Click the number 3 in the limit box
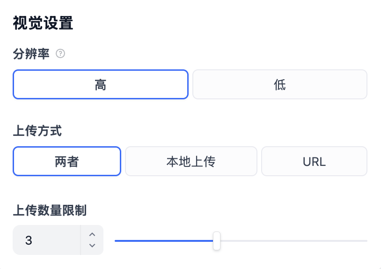The image size is (381, 269). [29, 240]
